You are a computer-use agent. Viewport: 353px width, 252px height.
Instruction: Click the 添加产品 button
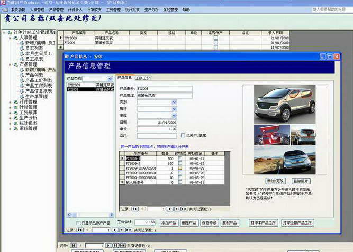click(168, 223)
